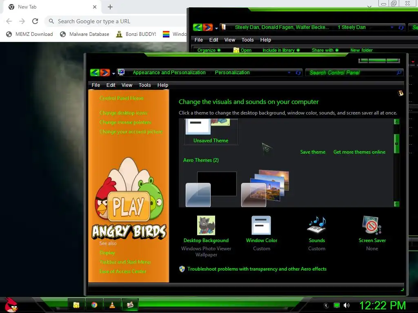Click back arrow in Steely Dan explorer window
This screenshot has height=313, width=418.
[198, 27]
